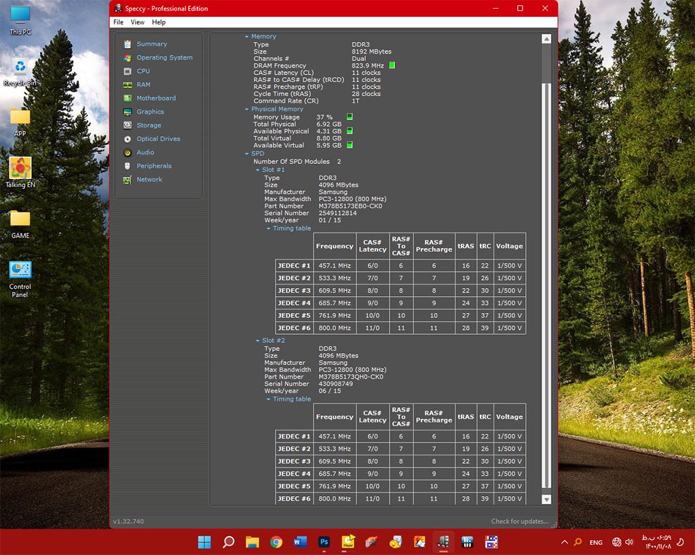Select the Control Panel desktop icon
The image size is (695, 555).
click(20, 279)
